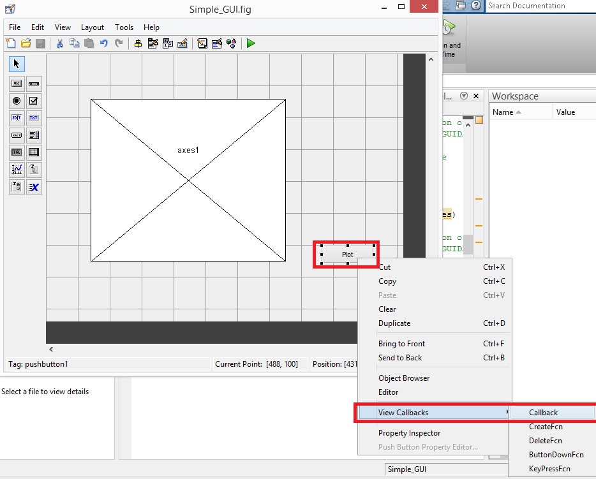Screen dimensions: 596x479
Task: Select KeyPressFcn in the submenu
Action: pos(552,469)
